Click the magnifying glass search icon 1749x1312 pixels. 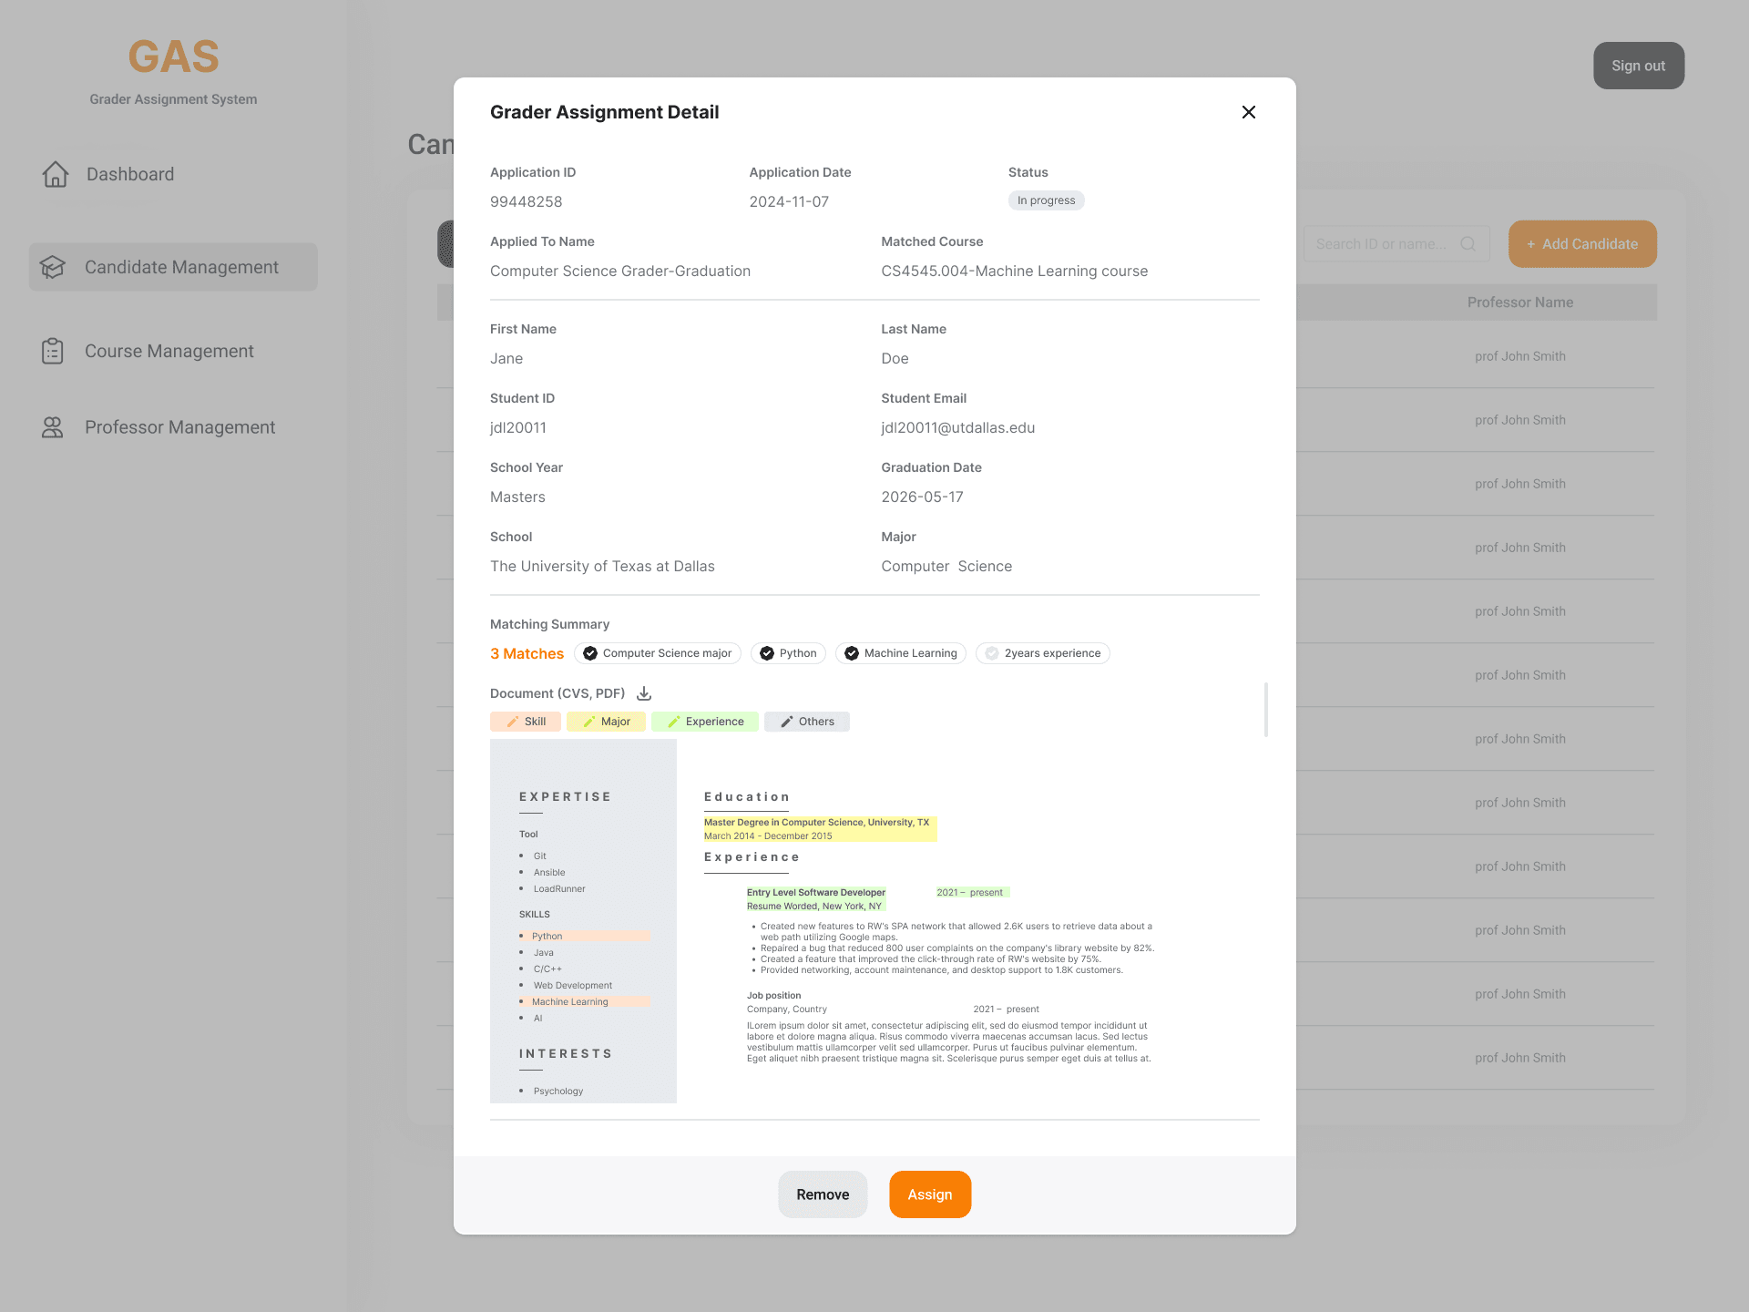click(x=1468, y=243)
